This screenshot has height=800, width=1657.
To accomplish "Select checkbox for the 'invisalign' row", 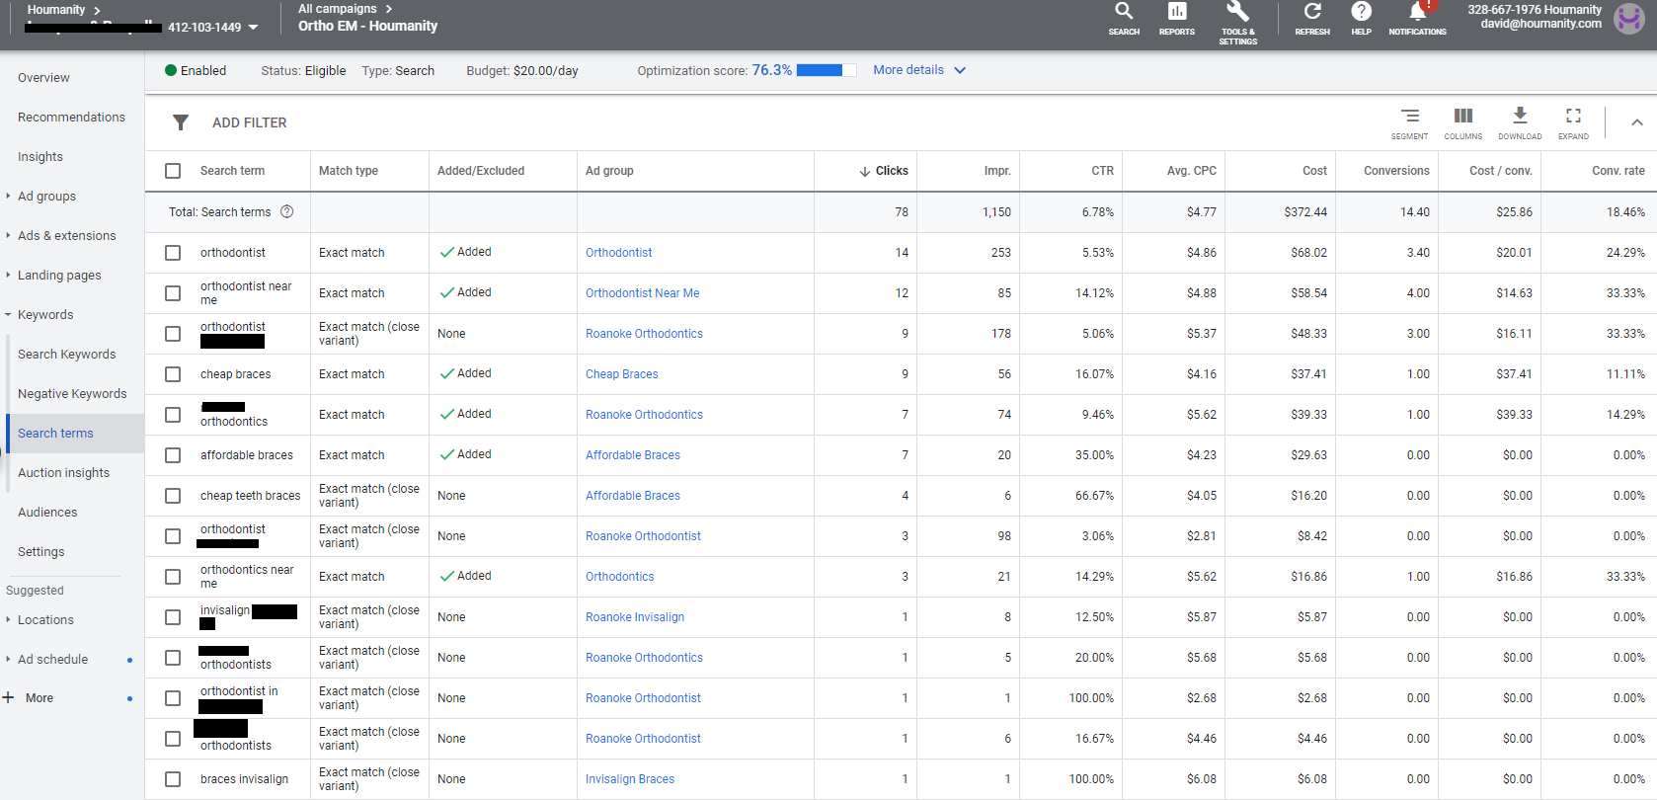I will (x=173, y=617).
